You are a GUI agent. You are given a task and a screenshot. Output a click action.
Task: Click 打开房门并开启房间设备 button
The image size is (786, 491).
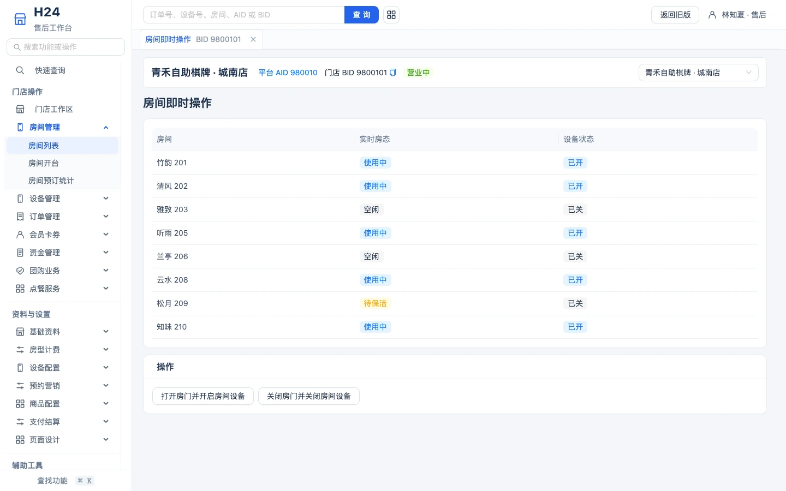(x=203, y=396)
